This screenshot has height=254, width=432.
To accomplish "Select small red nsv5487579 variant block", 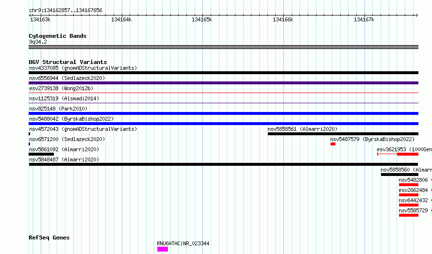I will pyautogui.click(x=333, y=144).
